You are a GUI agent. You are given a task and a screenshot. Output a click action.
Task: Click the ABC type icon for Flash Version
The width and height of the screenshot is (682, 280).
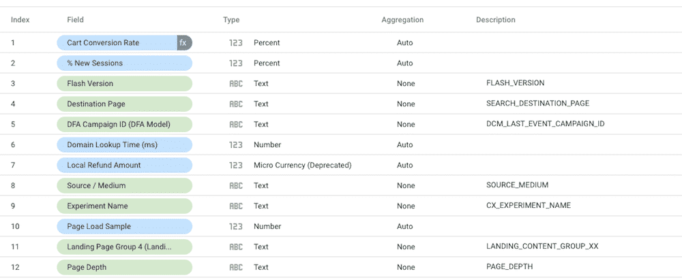click(x=236, y=84)
